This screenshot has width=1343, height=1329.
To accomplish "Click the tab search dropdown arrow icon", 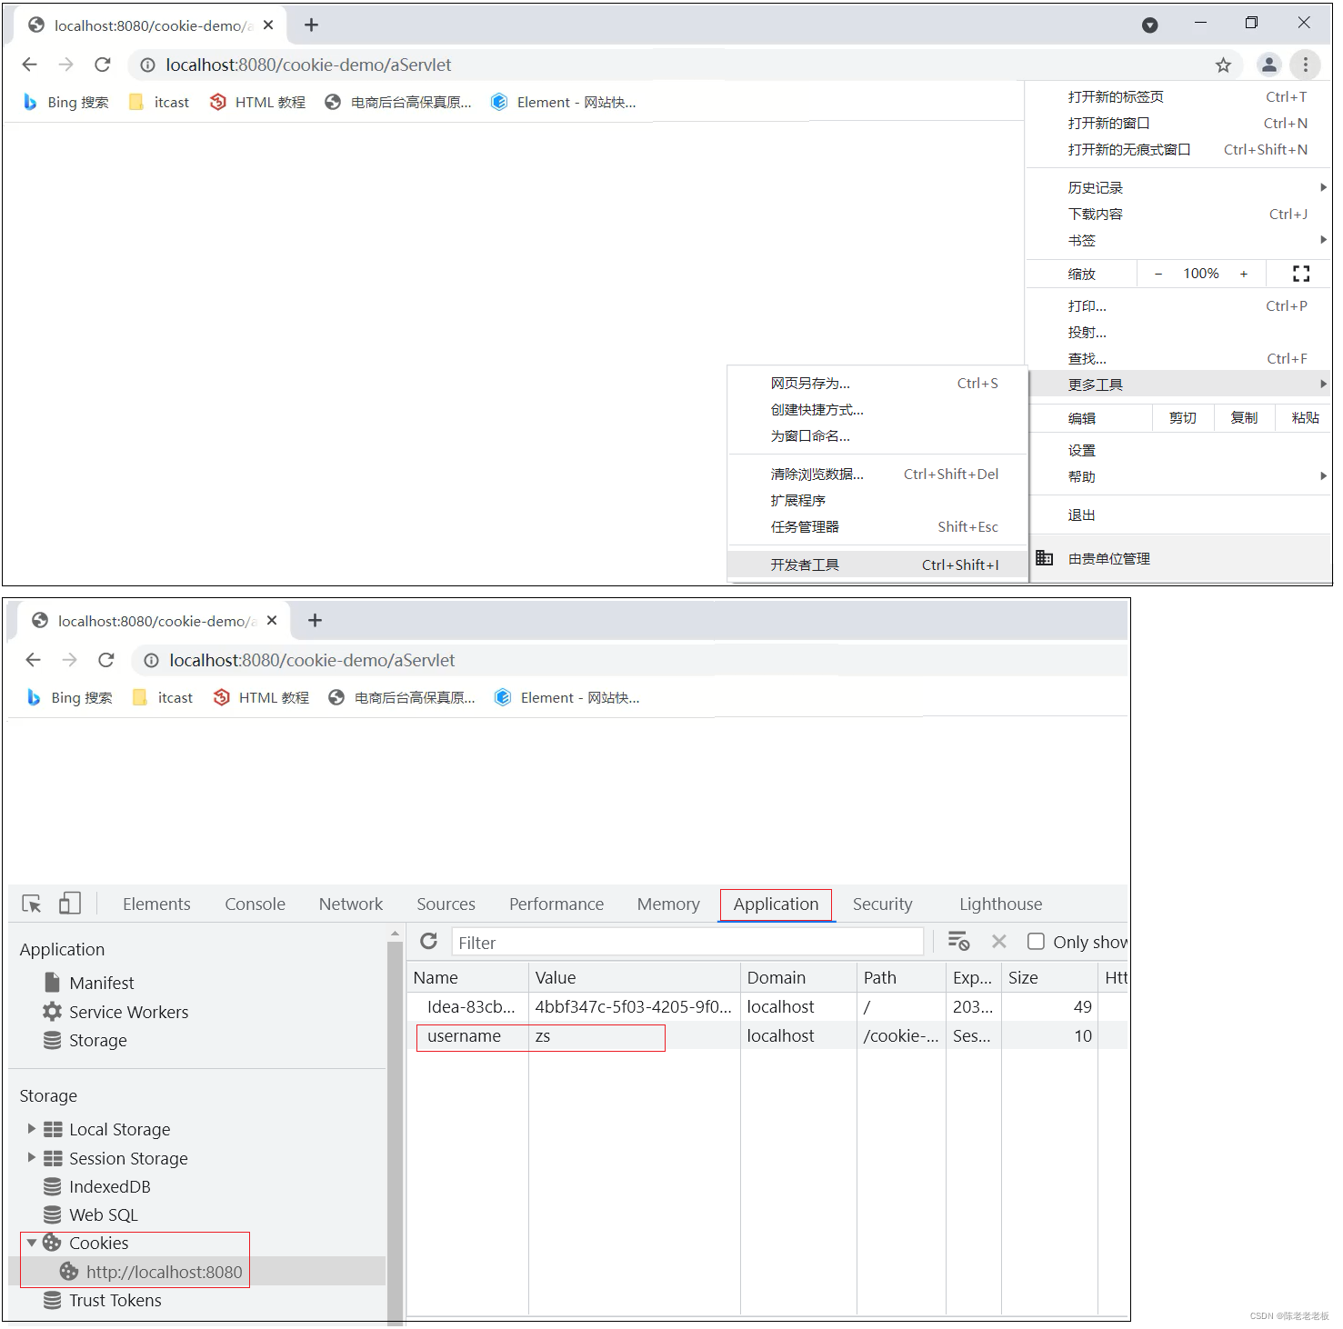I will [1149, 25].
